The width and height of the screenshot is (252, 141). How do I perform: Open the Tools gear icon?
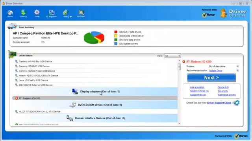(37, 13)
